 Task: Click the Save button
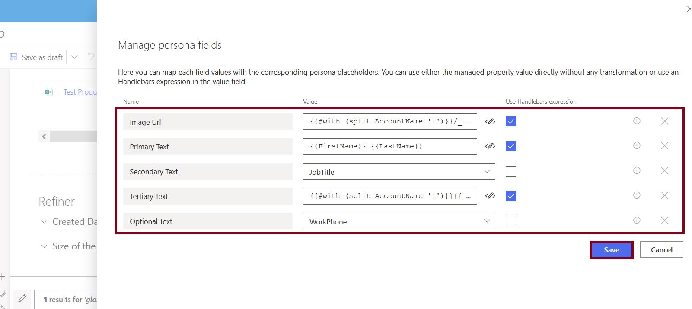612,250
